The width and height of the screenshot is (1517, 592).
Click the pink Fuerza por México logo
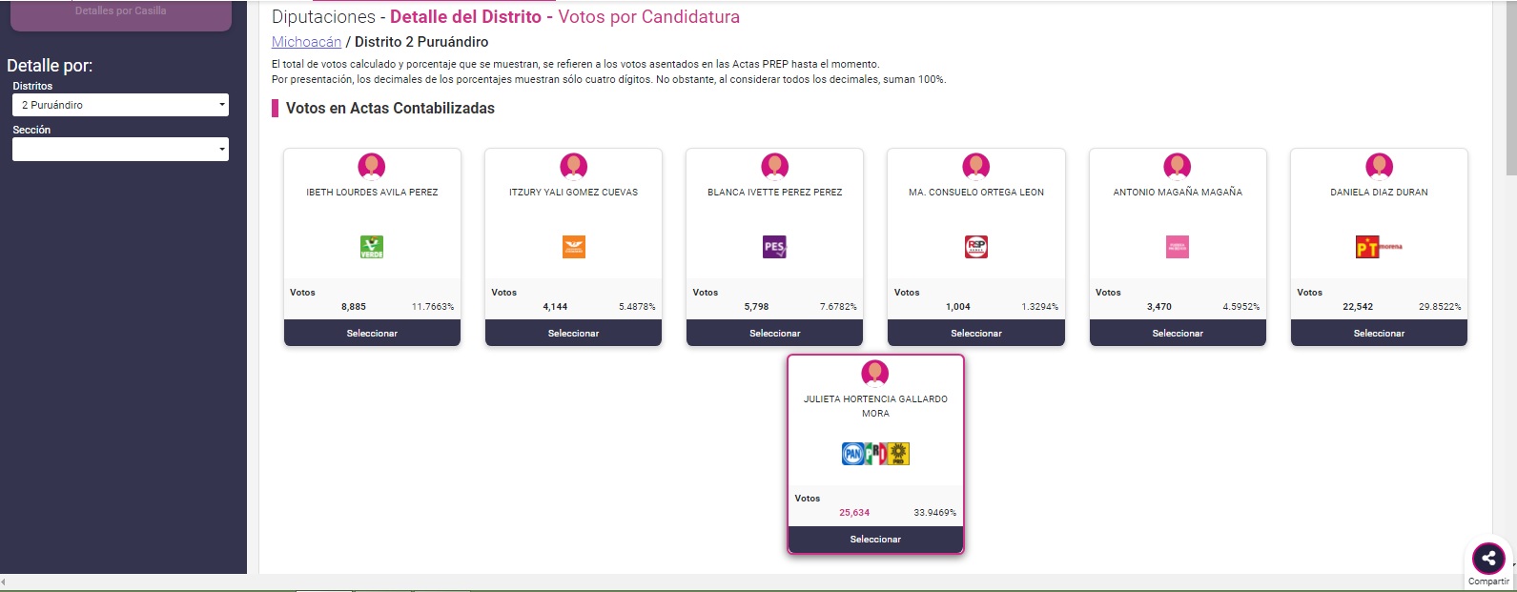[x=1178, y=247]
